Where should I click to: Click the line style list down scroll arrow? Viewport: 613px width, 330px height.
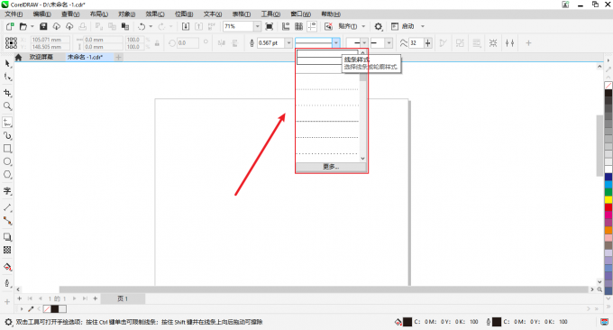click(x=362, y=159)
